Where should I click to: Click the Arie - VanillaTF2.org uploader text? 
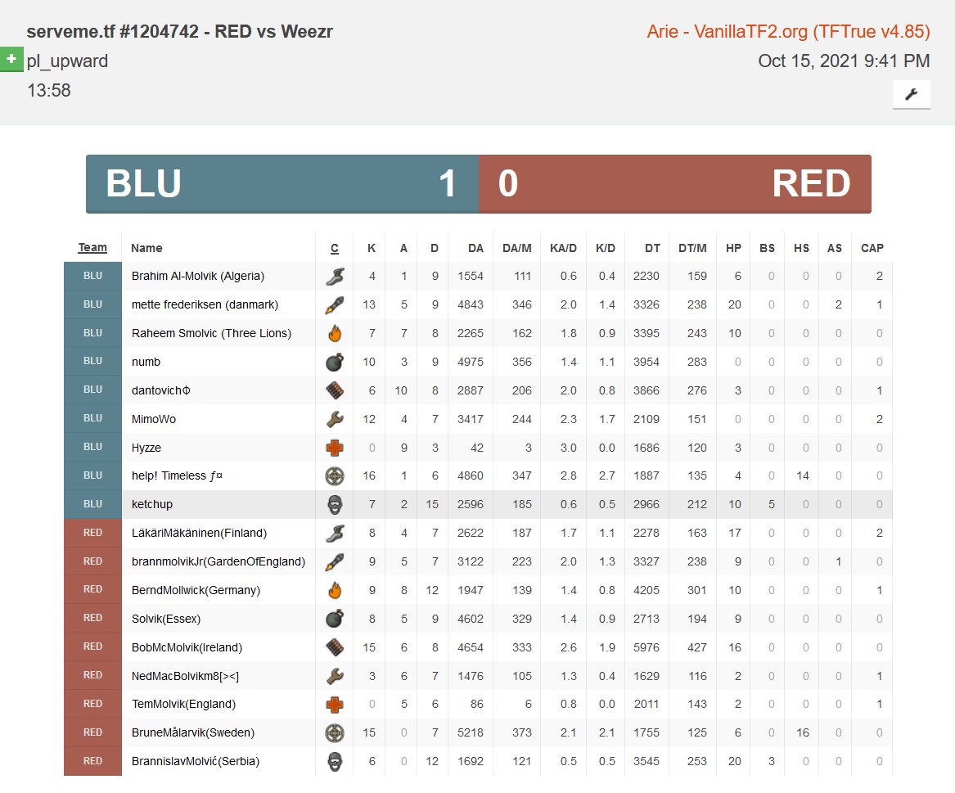click(x=788, y=32)
